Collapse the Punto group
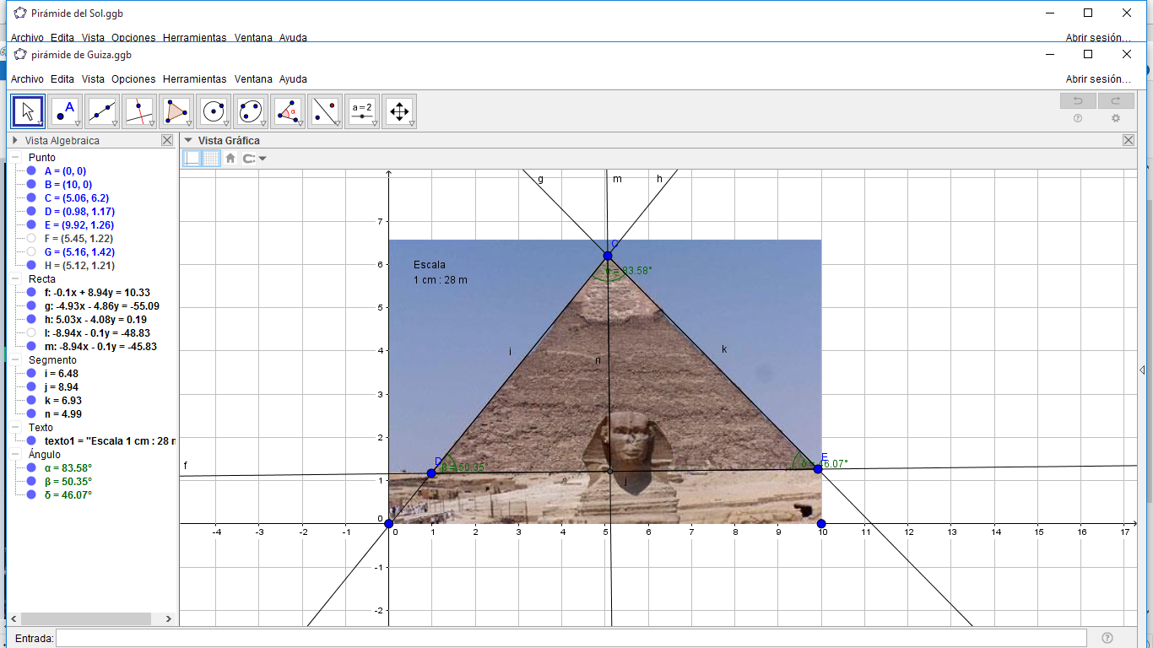The height and width of the screenshot is (648, 1153). click(17, 158)
